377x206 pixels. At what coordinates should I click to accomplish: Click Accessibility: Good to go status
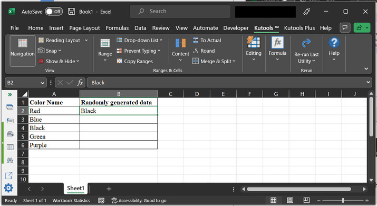139,201
